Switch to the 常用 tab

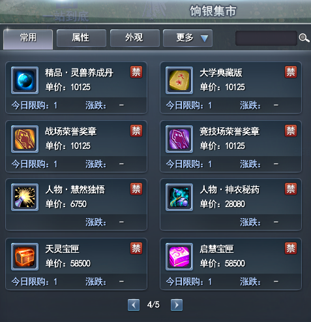click(x=28, y=39)
